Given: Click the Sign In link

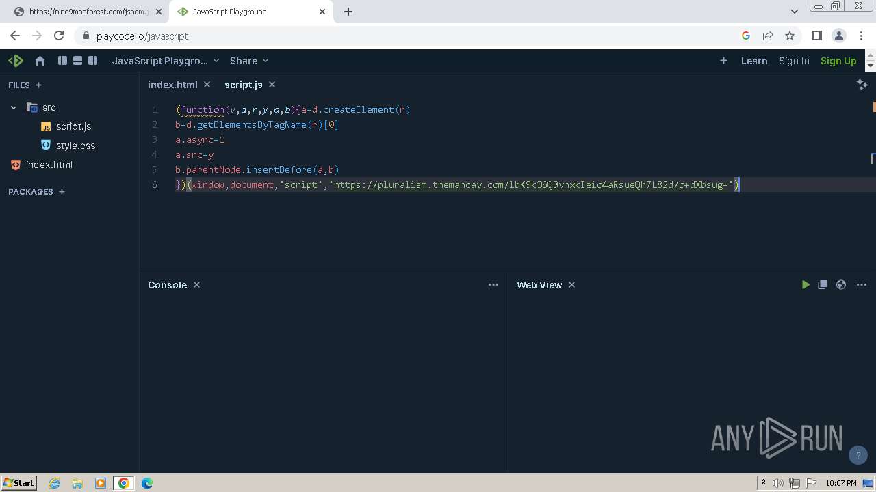Looking at the screenshot, I should coord(794,61).
